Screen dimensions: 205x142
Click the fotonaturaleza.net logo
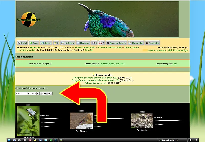pyautogui.click(x=29, y=19)
